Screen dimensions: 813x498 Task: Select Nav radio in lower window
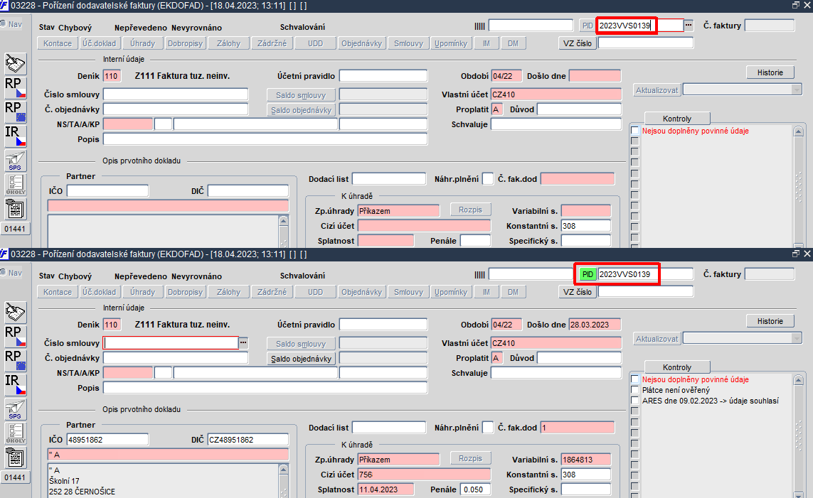coord(3,272)
